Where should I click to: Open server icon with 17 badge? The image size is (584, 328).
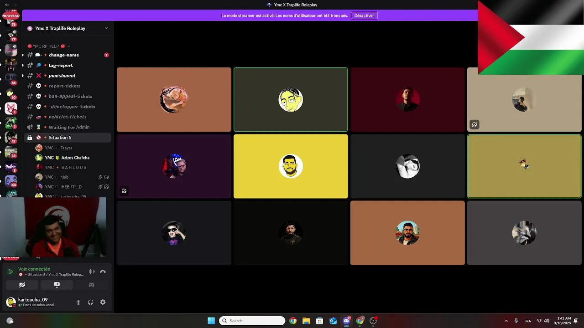click(10, 137)
